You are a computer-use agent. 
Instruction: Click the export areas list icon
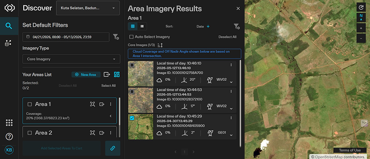coord(107,75)
